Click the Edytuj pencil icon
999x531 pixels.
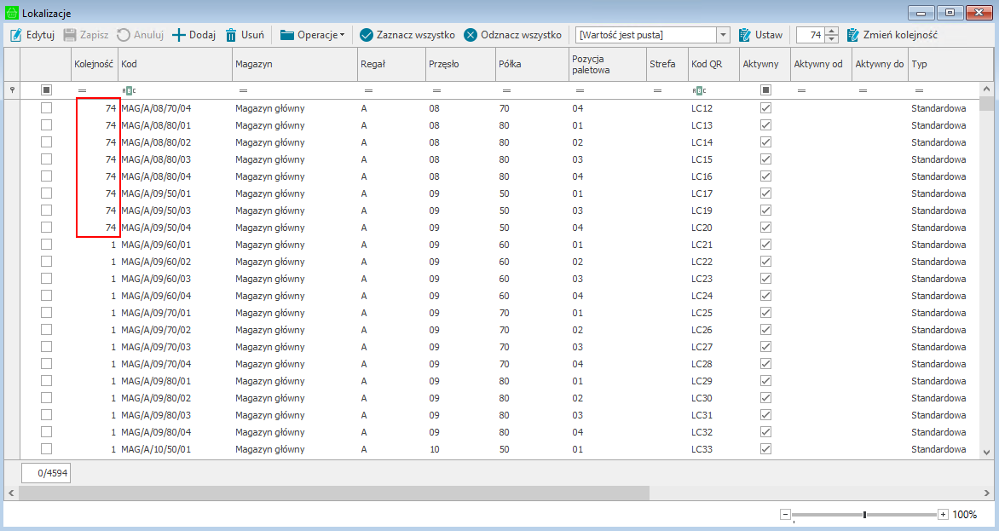click(15, 35)
